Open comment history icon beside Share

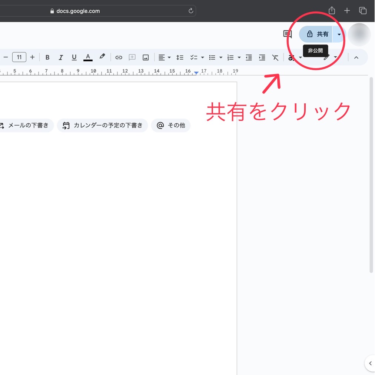point(288,34)
